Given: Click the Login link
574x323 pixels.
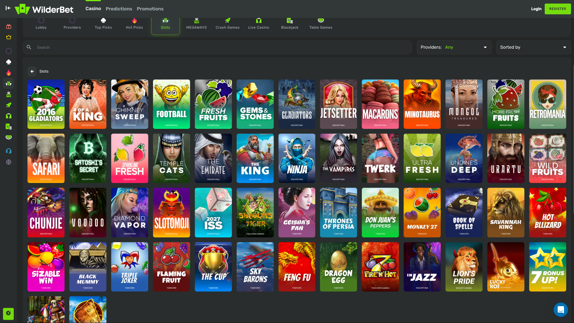Looking at the screenshot, I should [536, 9].
